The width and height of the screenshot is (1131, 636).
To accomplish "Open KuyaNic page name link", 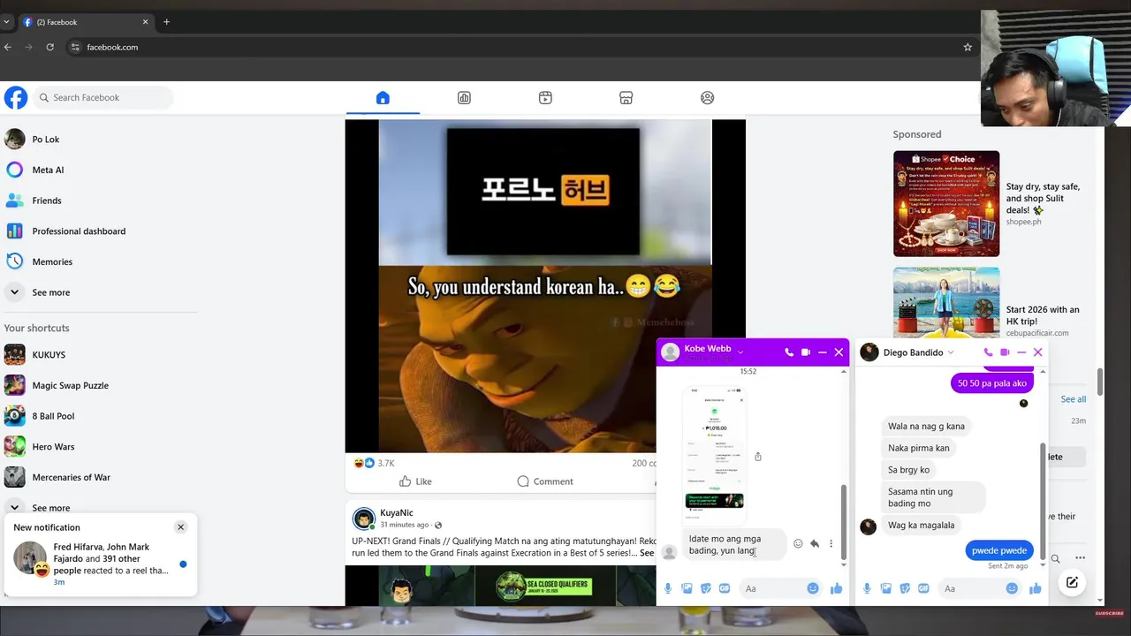I will (396, 513).
